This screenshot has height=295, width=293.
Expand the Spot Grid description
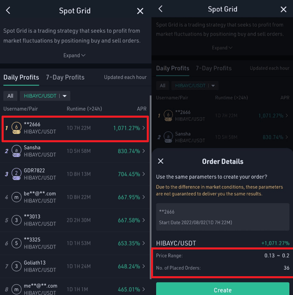(x=74, y=55)
